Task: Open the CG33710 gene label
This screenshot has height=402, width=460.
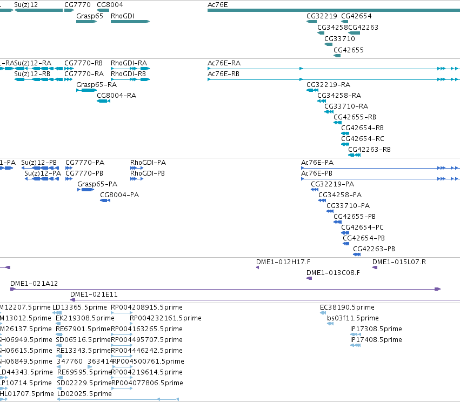Action: coord(339,39)
